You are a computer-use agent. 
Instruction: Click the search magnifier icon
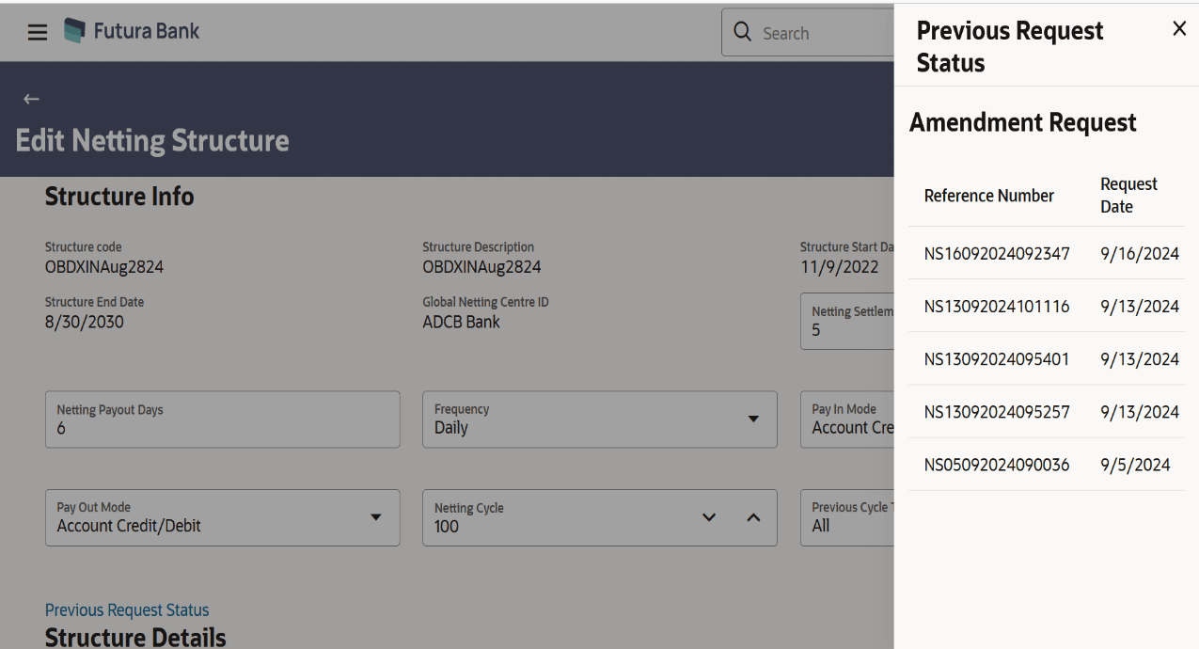(x=743, y=33)
